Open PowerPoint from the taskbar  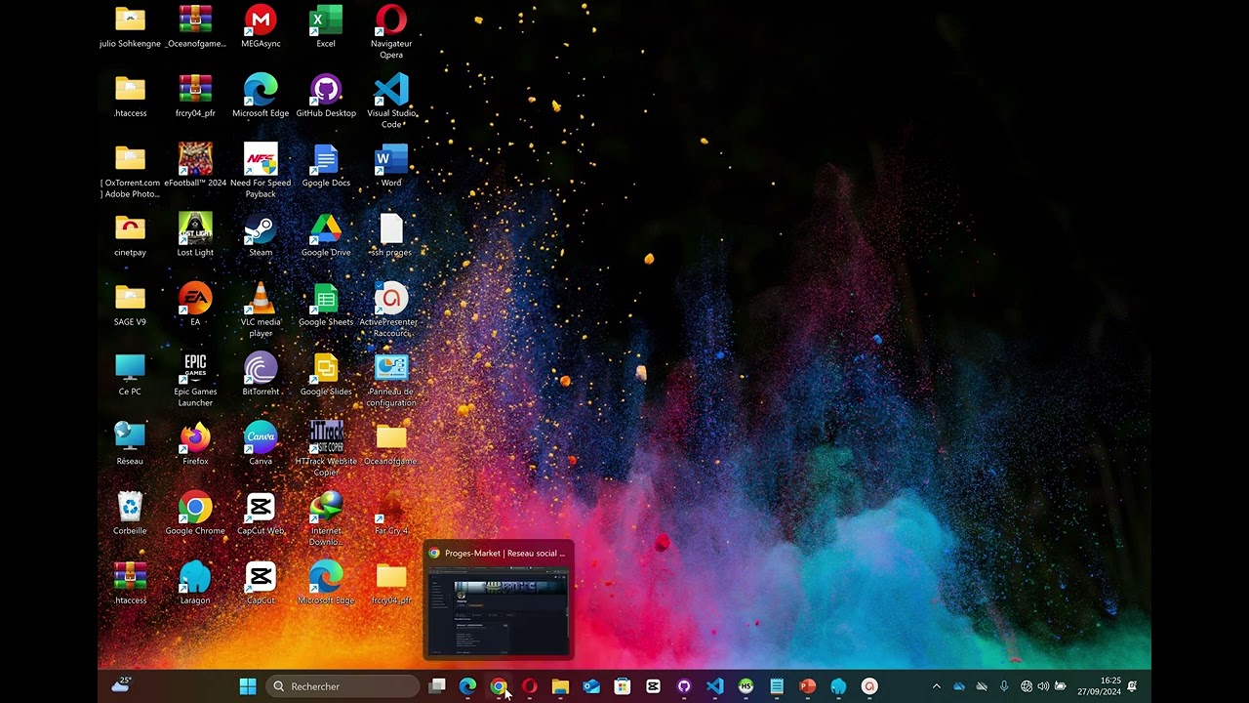[807, 686]
